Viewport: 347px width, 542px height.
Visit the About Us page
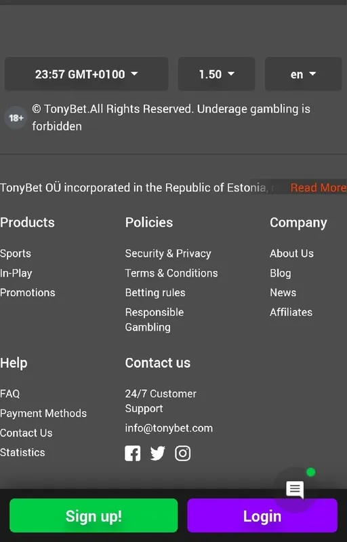pyautogui.click(x=292, y=253)
